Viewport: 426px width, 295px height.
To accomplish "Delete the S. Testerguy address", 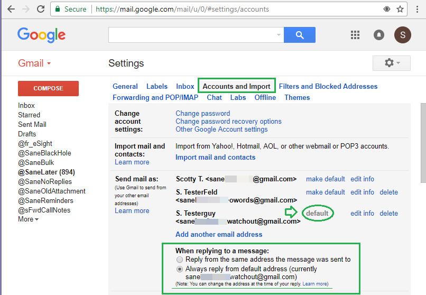I will 389,213.
